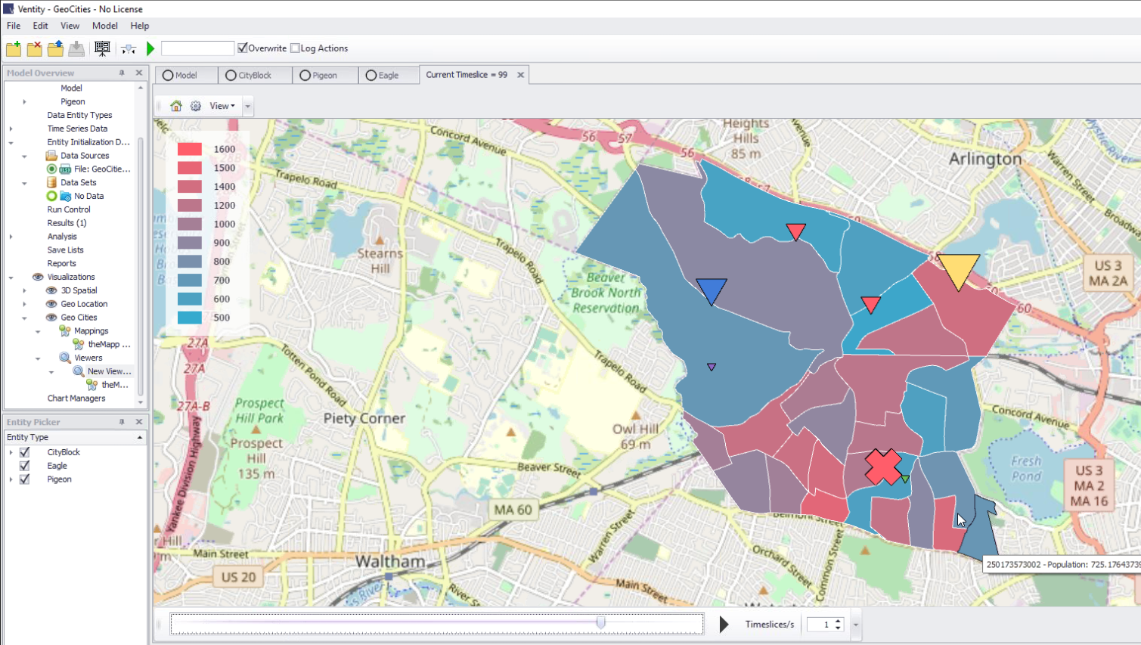Viewport: 1141px width, 645px height.
Task: Expand the Pigeon tree node
Action: point(24,102)
